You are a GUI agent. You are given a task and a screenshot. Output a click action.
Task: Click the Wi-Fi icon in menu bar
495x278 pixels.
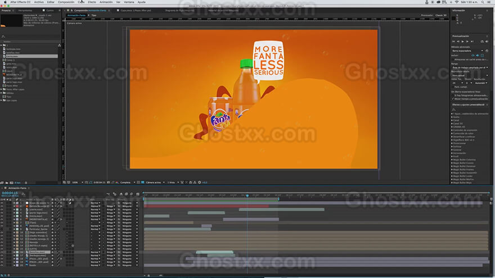click(x=457, y=2)
